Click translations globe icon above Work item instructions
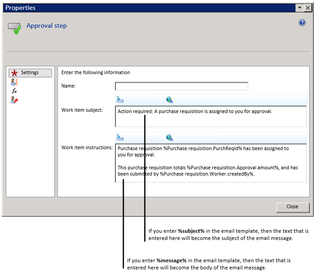 click(x=169, y=138)
